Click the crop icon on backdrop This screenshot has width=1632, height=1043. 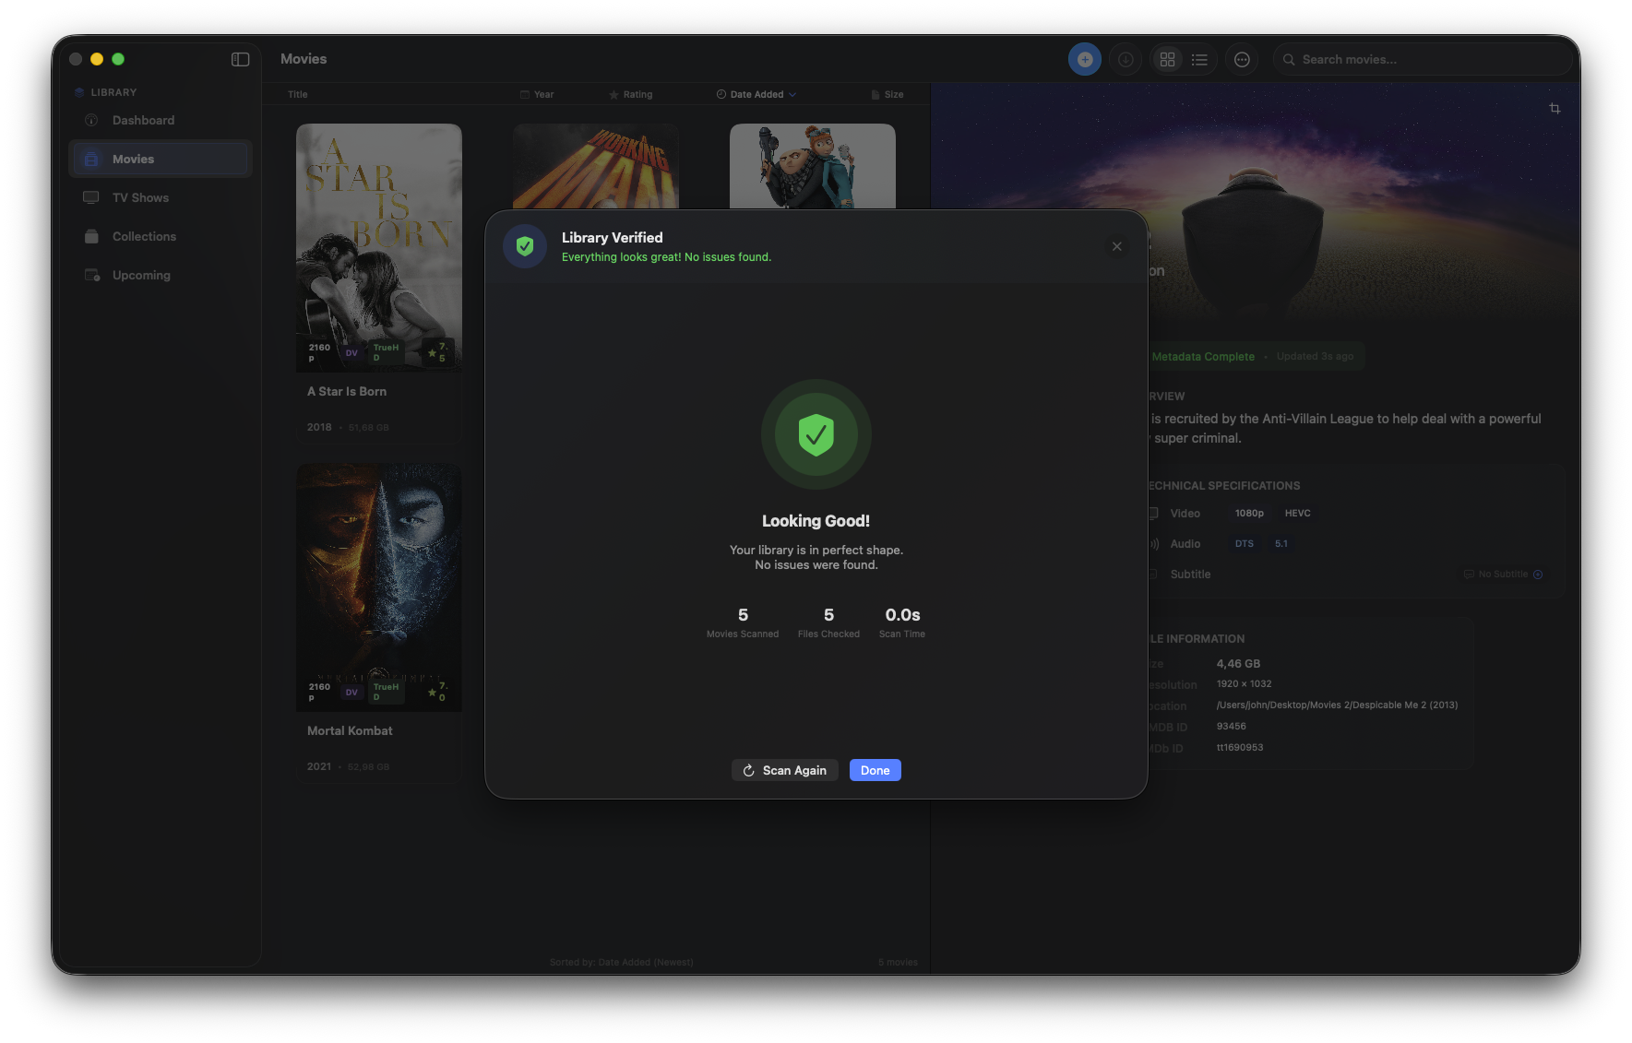[1555, 109]
